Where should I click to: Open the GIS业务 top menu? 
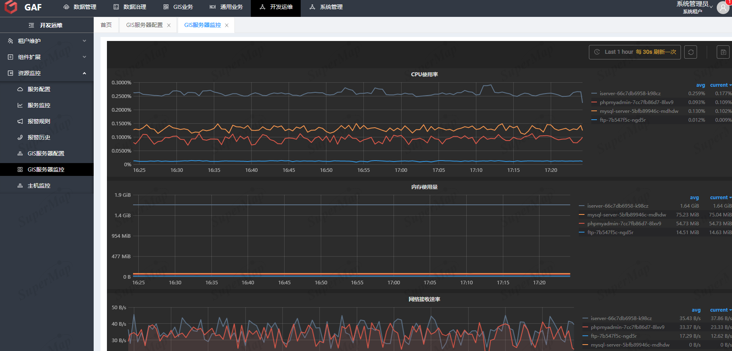[x=178, y=7]
